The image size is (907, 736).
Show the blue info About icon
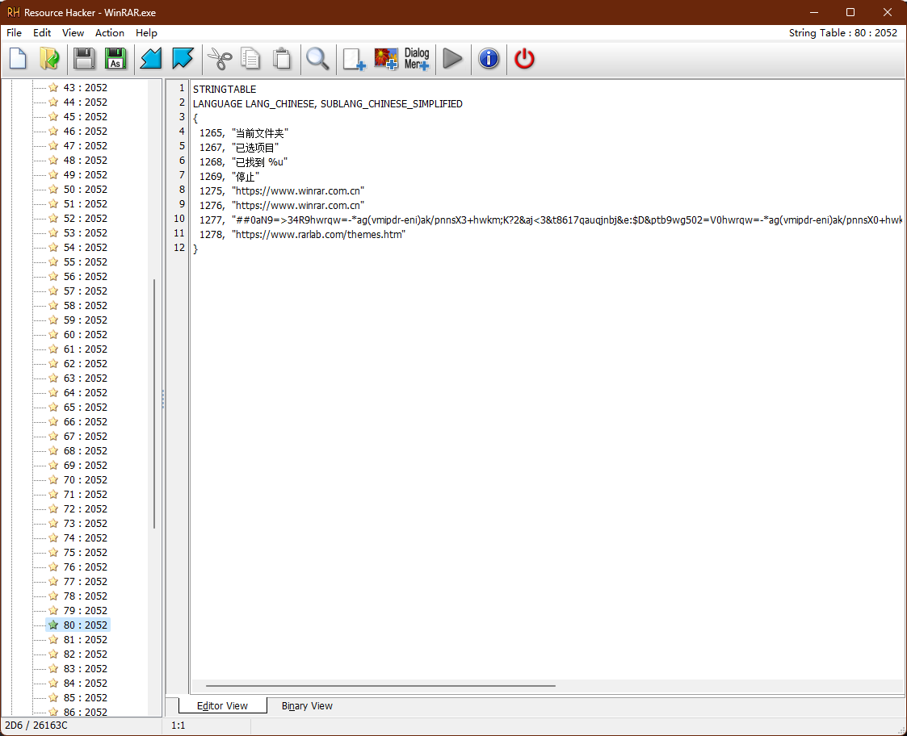pyautogui.click(x=489, y=59)
